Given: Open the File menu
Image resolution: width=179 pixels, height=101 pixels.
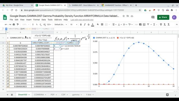Looking at the screenshot, I should (11, 20).
